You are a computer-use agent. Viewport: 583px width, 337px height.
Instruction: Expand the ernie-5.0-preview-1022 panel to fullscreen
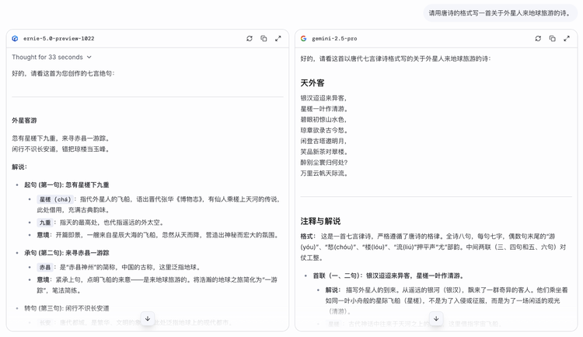(278, 38)
